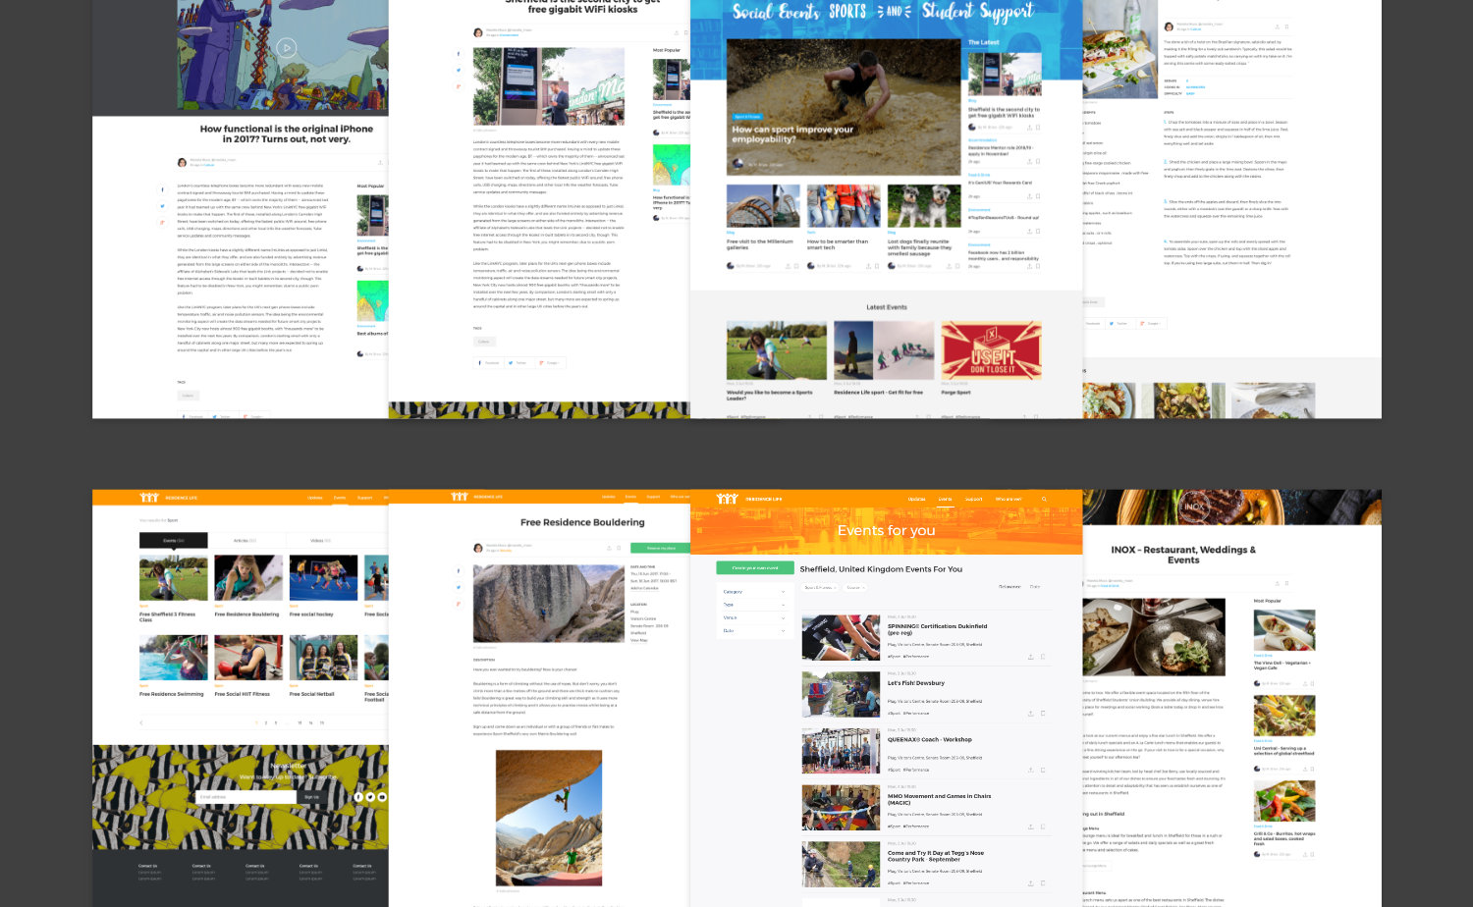
Task: Share the QUEENAX Coach Workshop event
Action: click(1030, 770)
